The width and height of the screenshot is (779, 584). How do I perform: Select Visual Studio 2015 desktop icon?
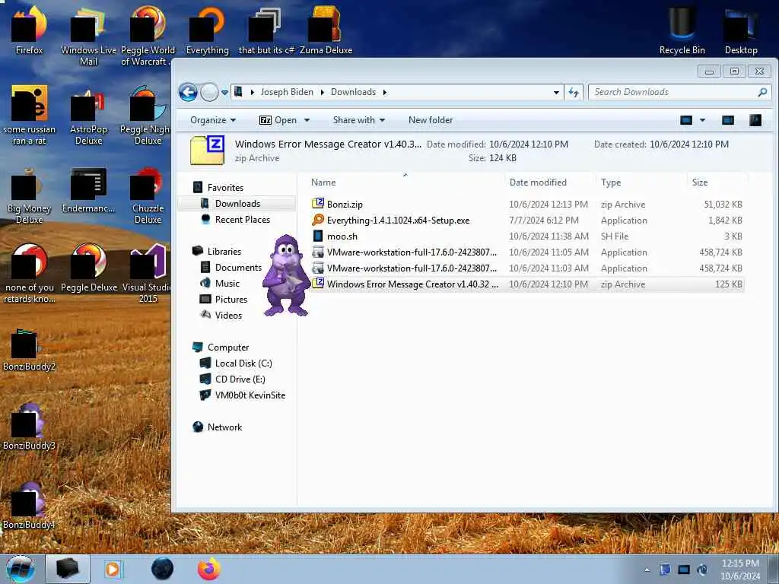[147, 273]
